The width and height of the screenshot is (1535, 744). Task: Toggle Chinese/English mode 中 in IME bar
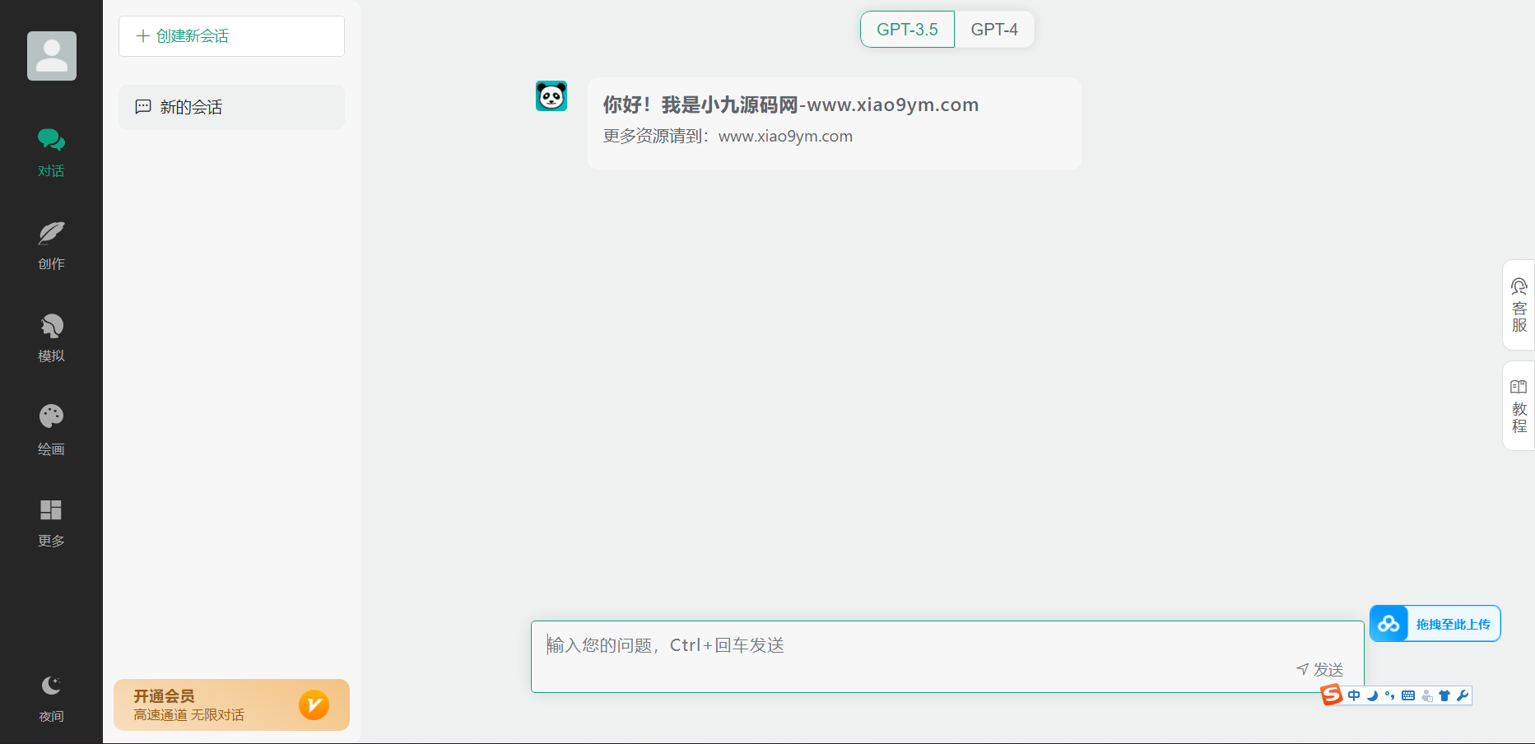[x=1354, y=696]
